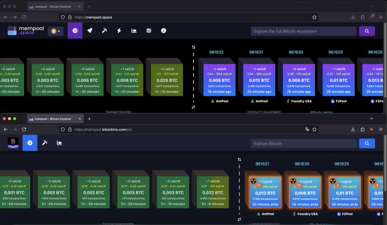Open block 961630 link in top window
Screen dimensions: 387x225
(296, 52)
